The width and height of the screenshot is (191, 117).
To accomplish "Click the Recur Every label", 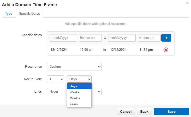I will coord(33,79).
